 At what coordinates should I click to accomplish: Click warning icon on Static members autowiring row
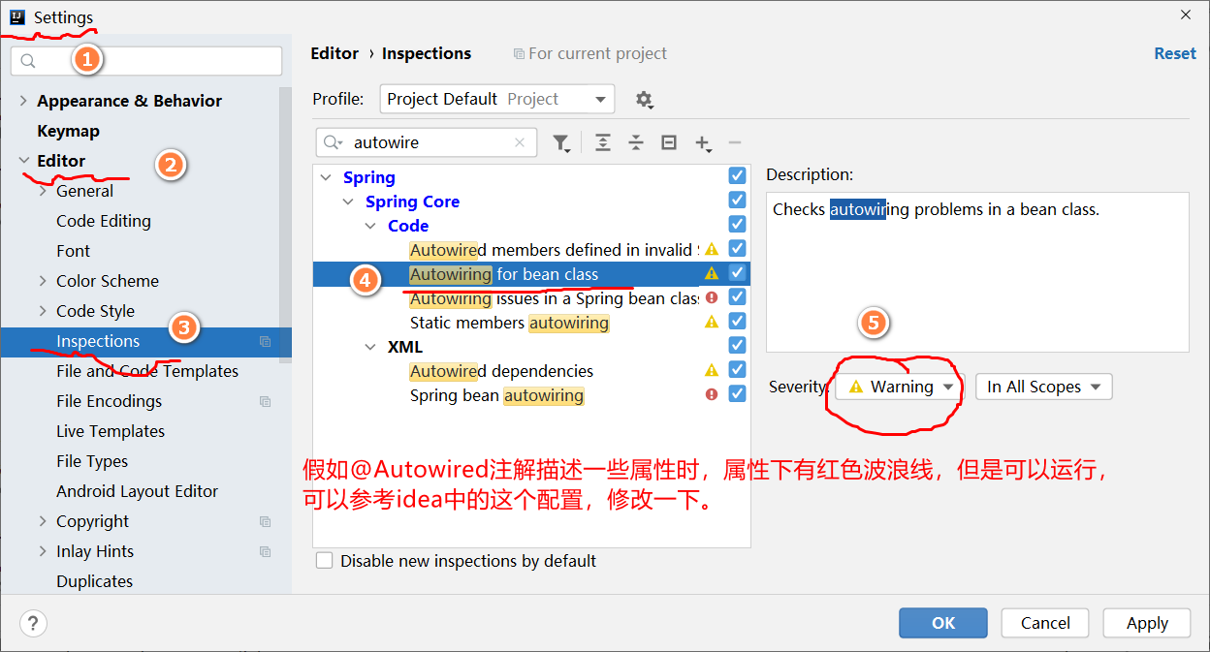pos(712,322)
